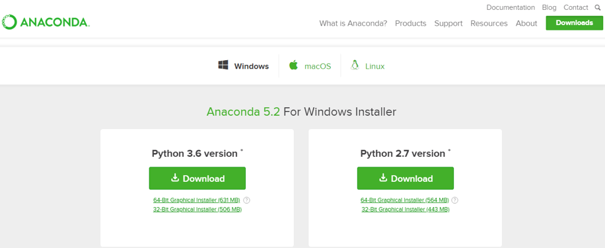Screen dimensions: 605x248
Task: Open the Resources menu
Action: click(489, 23)
